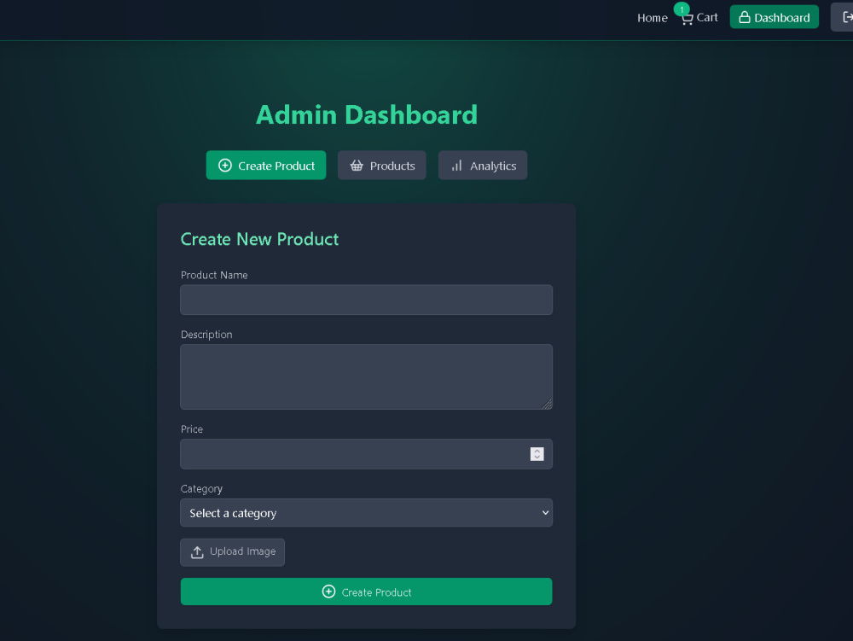Grab the Description textarea resize handle

[x=547, y=403]
